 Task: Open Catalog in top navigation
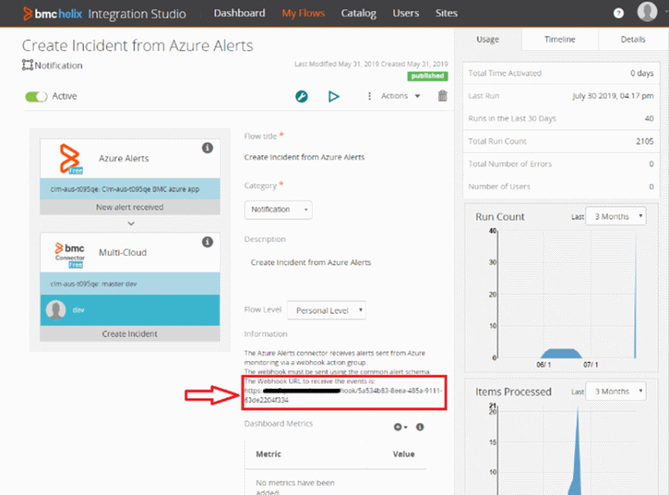359,13
